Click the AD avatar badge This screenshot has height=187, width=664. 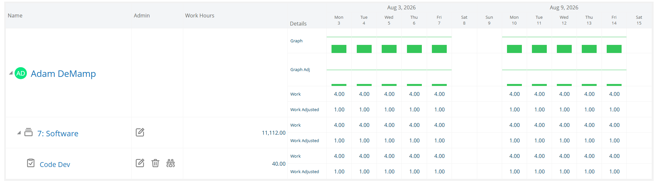(x=21, y=73)
